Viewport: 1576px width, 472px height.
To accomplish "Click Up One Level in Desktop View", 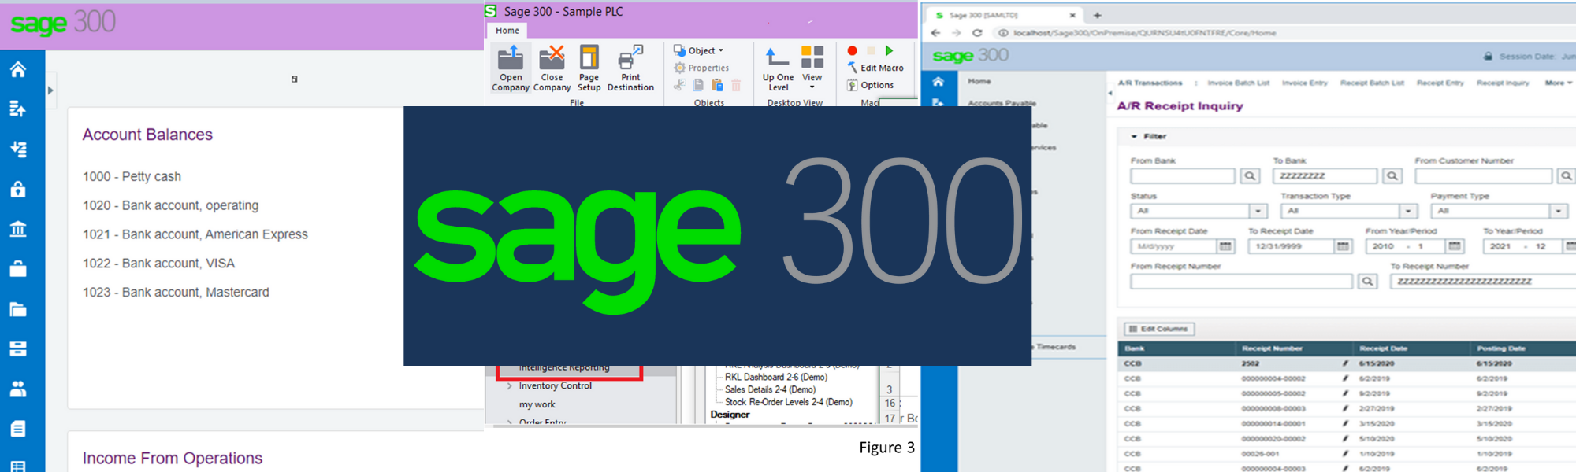I will pos(778,68).
